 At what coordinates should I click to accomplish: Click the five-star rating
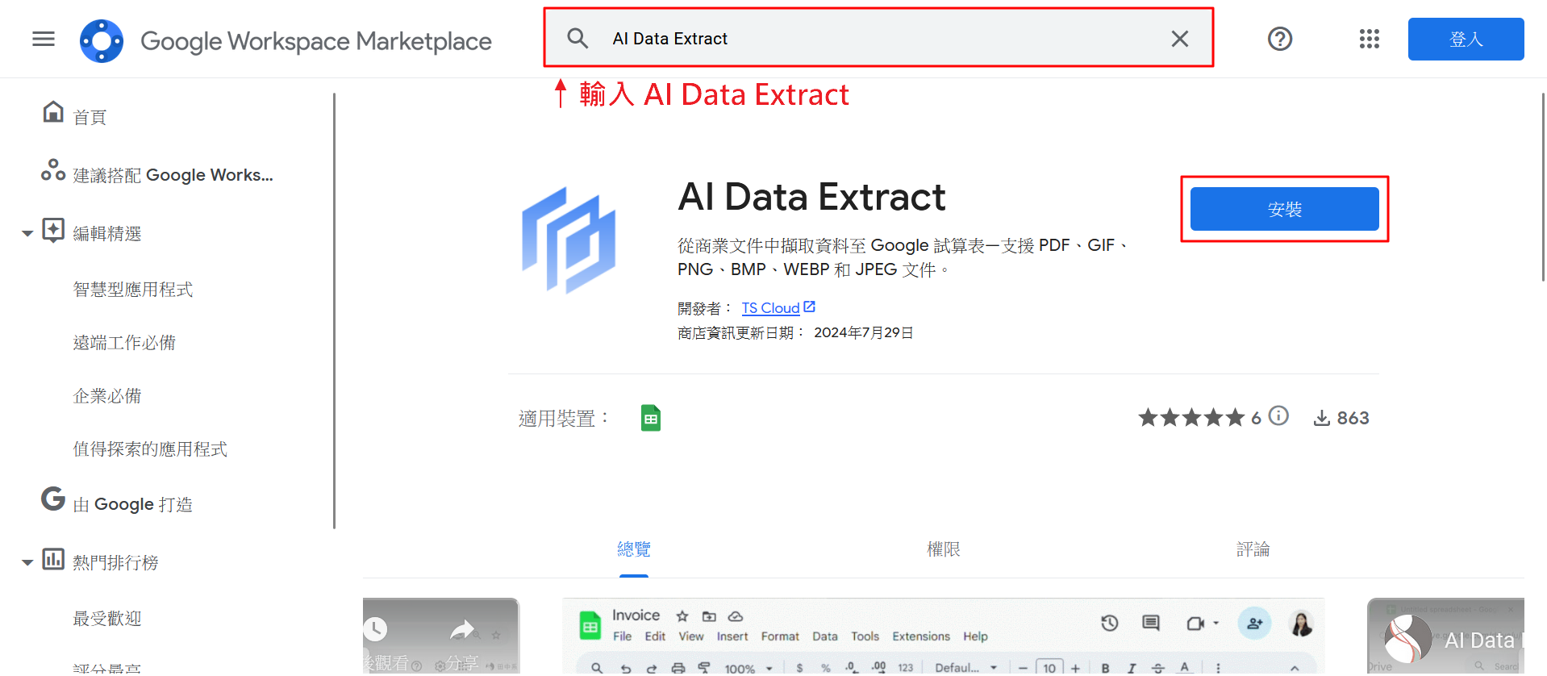coord(1191,418)
